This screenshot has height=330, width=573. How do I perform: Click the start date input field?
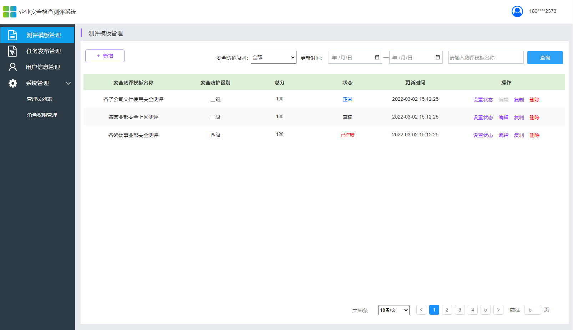(355, 57)
